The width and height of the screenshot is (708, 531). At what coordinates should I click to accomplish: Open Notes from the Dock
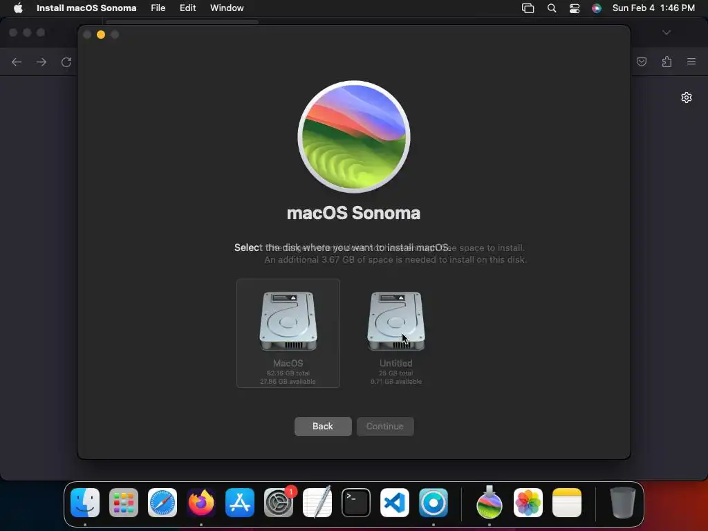pos(567,503)
